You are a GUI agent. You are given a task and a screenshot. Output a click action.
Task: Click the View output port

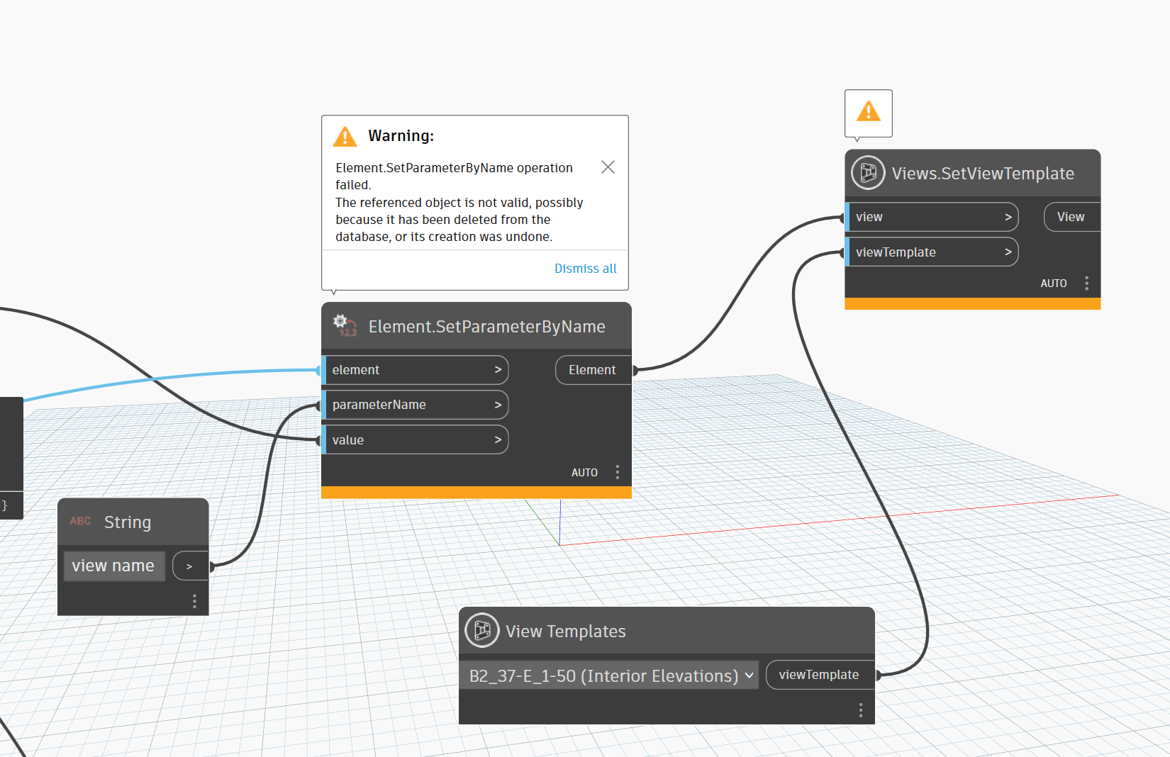tap(1072, 217)
